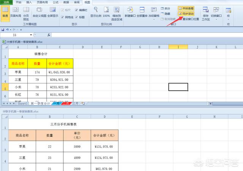Click the 5999 unit price cell

click(x=77, y=147)
